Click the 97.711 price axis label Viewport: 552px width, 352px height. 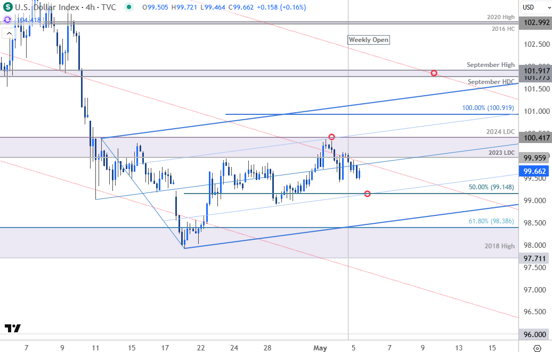tap(534, 258)
